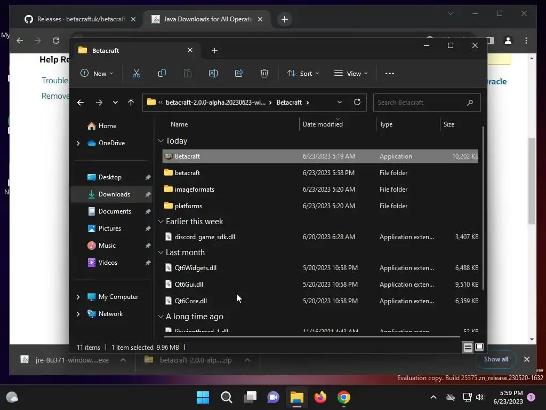The image size is (546, 410).
Task: Select the Betacraft application file
Action: (x=320, y=156)
